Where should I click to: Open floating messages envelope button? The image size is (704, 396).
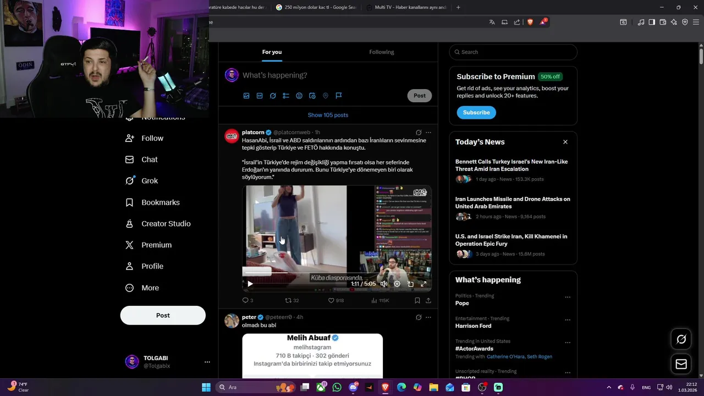coord(681,364)
